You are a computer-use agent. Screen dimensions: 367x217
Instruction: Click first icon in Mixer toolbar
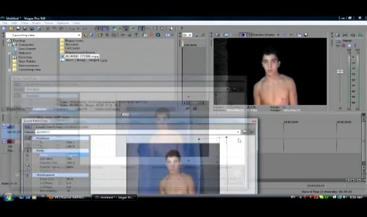(x=337, y=35)
